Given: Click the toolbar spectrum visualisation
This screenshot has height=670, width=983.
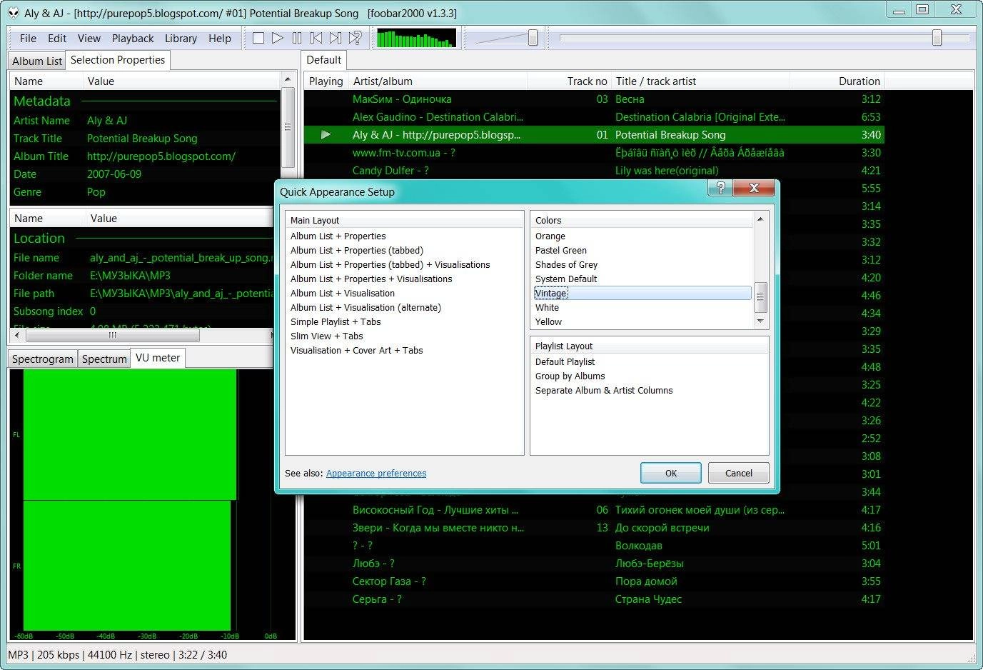Looking at the screenshot, I should click(416, 38).
